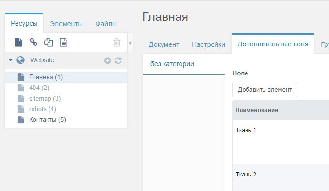Switch to the Ресурсы tab

24,23
